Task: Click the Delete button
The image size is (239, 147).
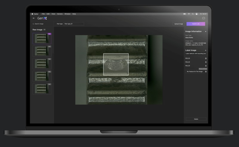Action: tap(196, 119)
